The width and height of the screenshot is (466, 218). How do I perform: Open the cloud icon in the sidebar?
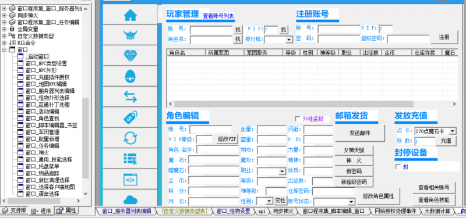(x=130, y=199)
